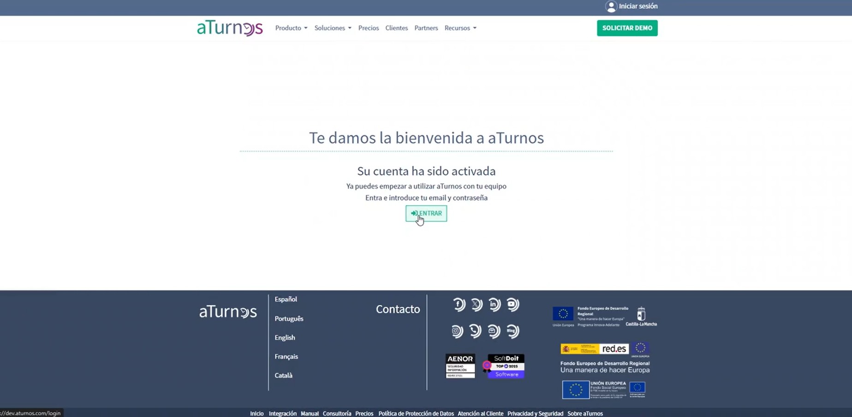This screenshot has height=417, width=852.
Task: Expand the Producto dropdown menu
Action: pos(291,28)
